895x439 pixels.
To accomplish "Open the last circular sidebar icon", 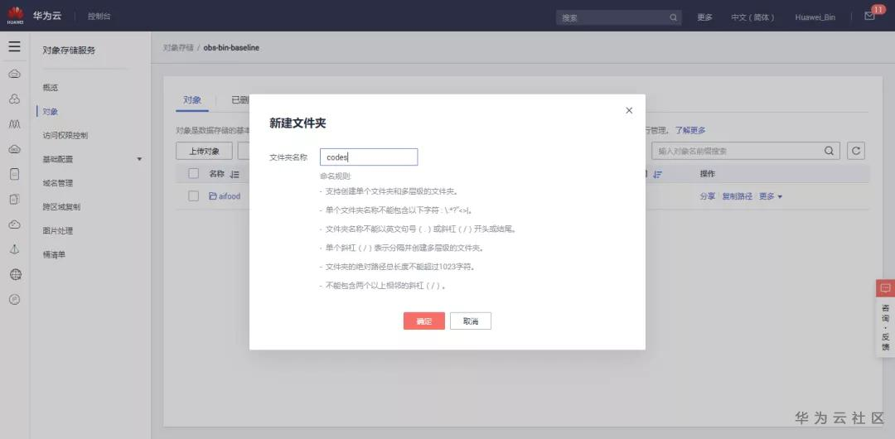I will coord(15,299).
